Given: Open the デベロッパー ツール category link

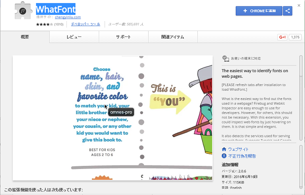Looking at the screenshot, I should 85,24.
